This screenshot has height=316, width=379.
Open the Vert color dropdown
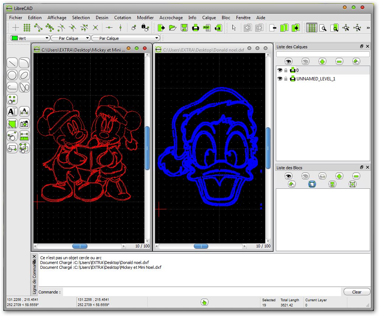click(x=30, y=38)
